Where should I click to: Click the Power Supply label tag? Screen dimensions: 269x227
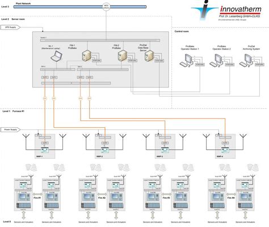(x=10, y=129)
